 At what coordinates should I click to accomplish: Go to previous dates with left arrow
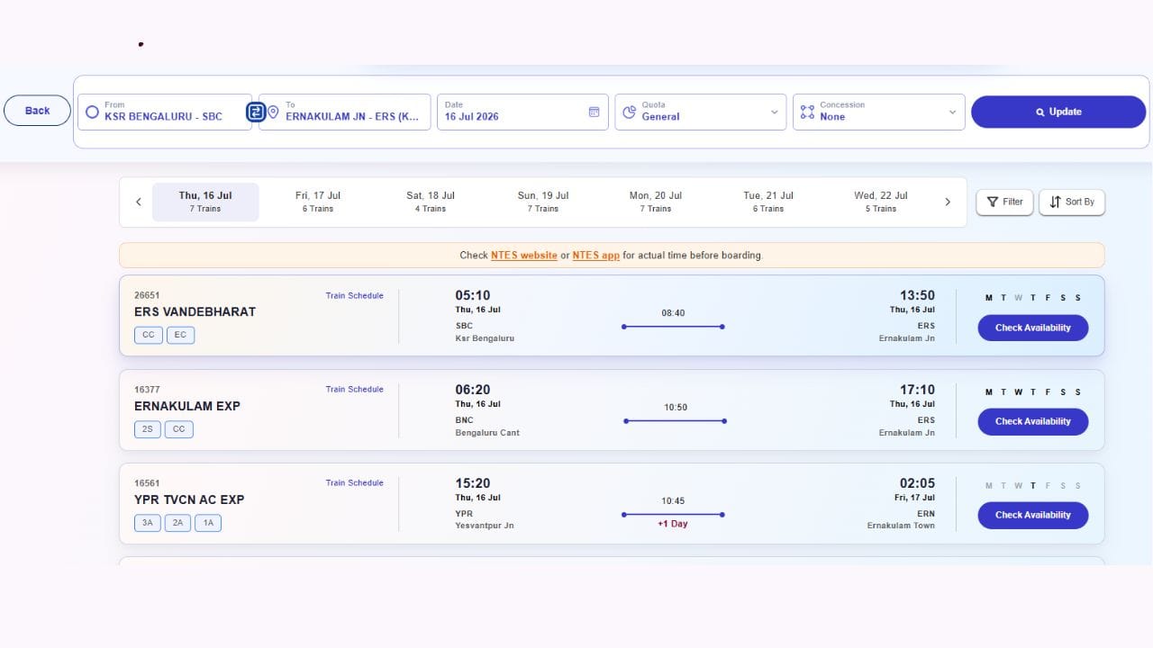139,202
